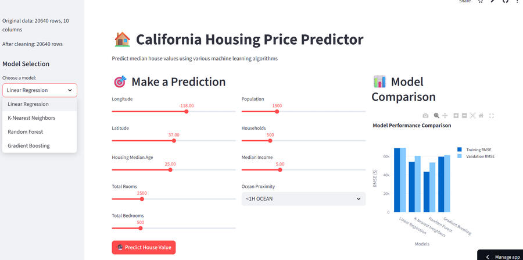Screen dimensions: 523x260
Task: Open chart in fullscreen view
Action: click(x=492, y=116)
